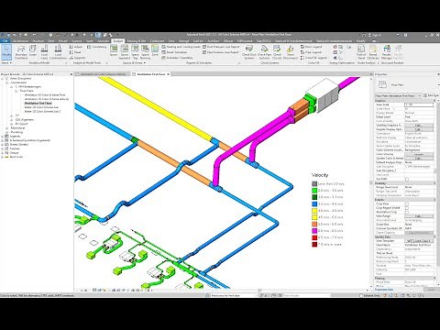Select the Space Separator tool
440x330 pixels.
125,51
